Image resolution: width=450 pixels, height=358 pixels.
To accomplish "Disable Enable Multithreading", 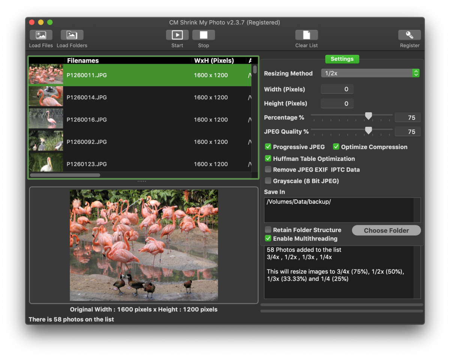I will 268,238.
